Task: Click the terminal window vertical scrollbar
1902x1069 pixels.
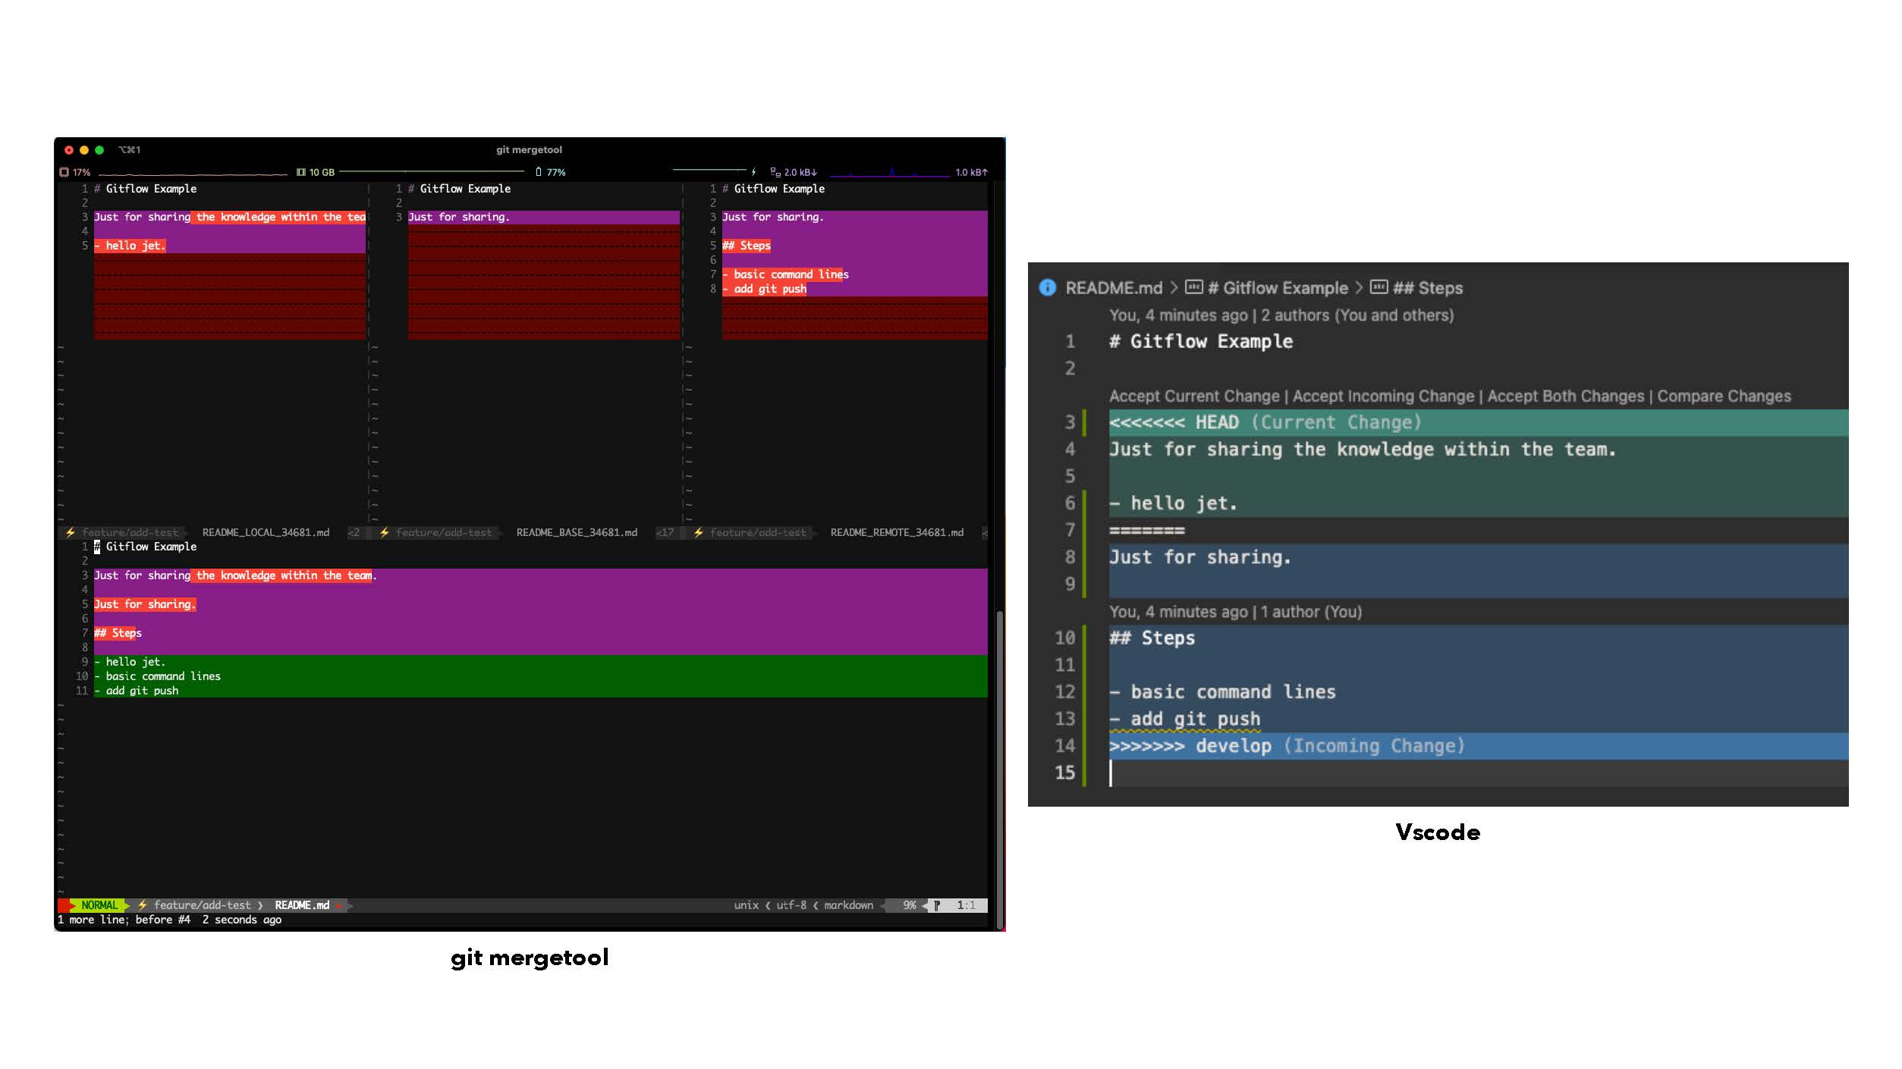Action: coord(999,758)
